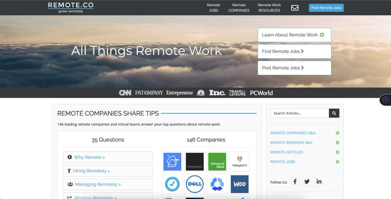The image size is (391, 199).
Task: Click Post Remote Jobs hero button
Action: tap(294, 68)
